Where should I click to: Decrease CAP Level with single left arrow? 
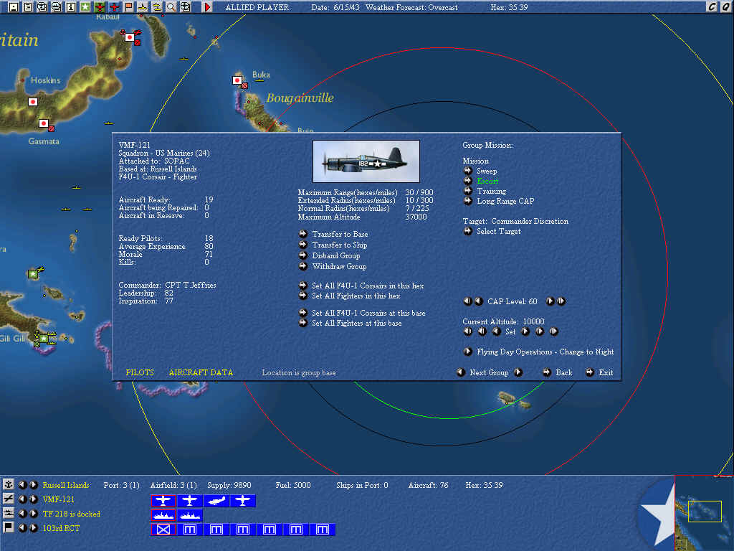478,302
